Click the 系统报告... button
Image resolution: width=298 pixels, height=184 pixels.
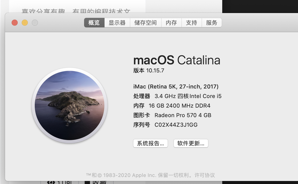151,143
